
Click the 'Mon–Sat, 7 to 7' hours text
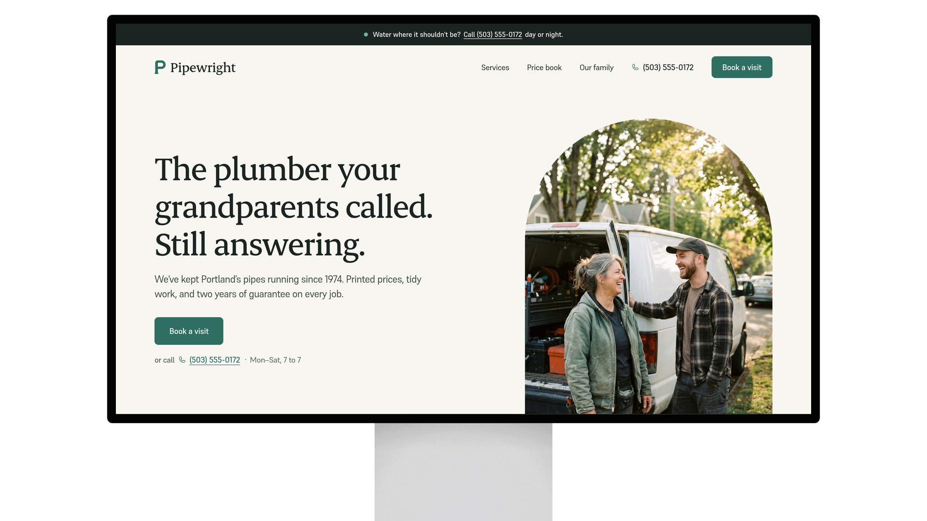pyautogui.click(x=275, y=360)
